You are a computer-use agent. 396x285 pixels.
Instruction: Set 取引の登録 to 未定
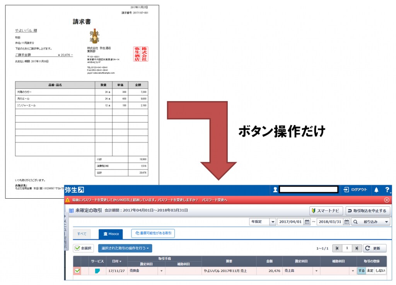coord(370,271)
